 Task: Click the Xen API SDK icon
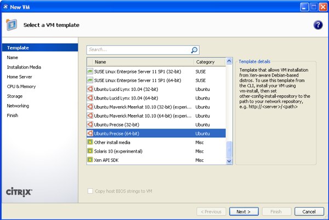click(x=90, y=160)
